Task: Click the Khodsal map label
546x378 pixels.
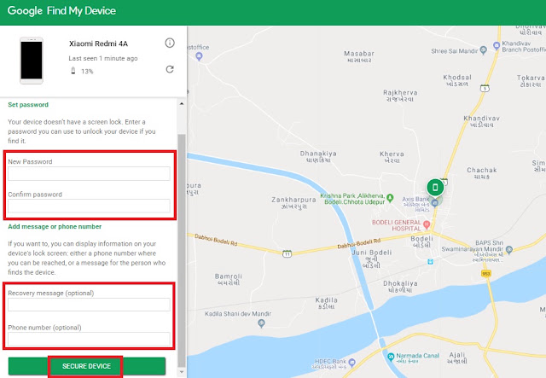Action: 457,80
